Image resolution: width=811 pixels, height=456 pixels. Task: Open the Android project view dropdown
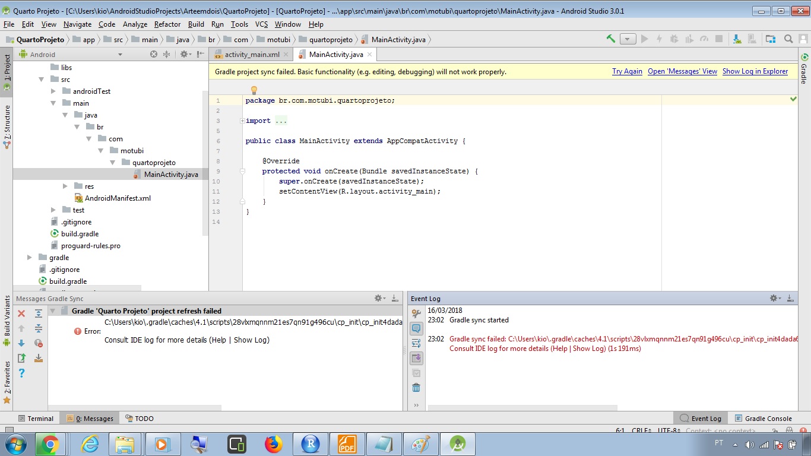pyautogui.click(x=120, y=55)
